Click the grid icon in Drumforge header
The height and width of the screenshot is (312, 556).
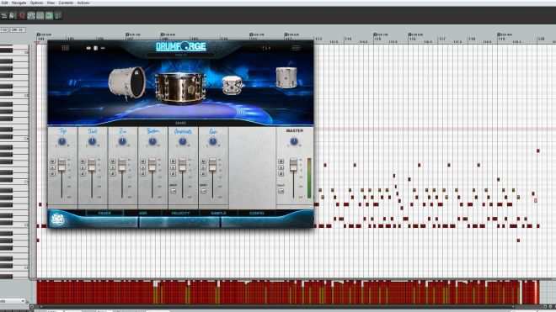(65, 48)
